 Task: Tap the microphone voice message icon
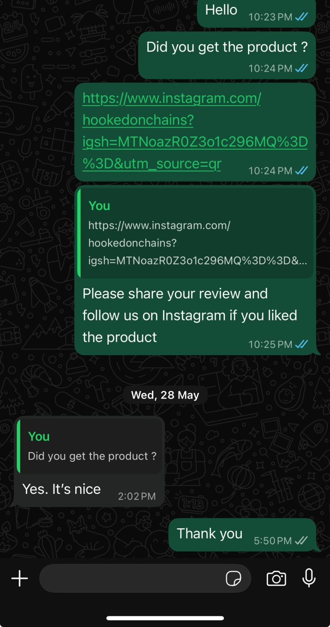click(x=309, y=578)
